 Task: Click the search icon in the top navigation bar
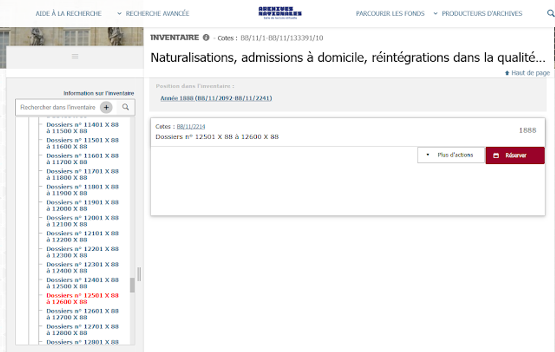click(x=550, y=13)
